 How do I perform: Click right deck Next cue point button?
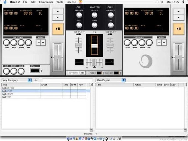[135, 43]
